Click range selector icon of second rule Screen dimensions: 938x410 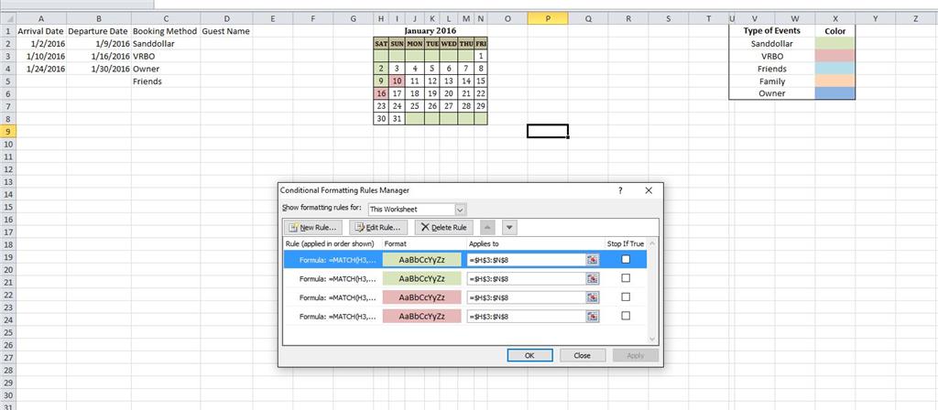coord(593,278)
